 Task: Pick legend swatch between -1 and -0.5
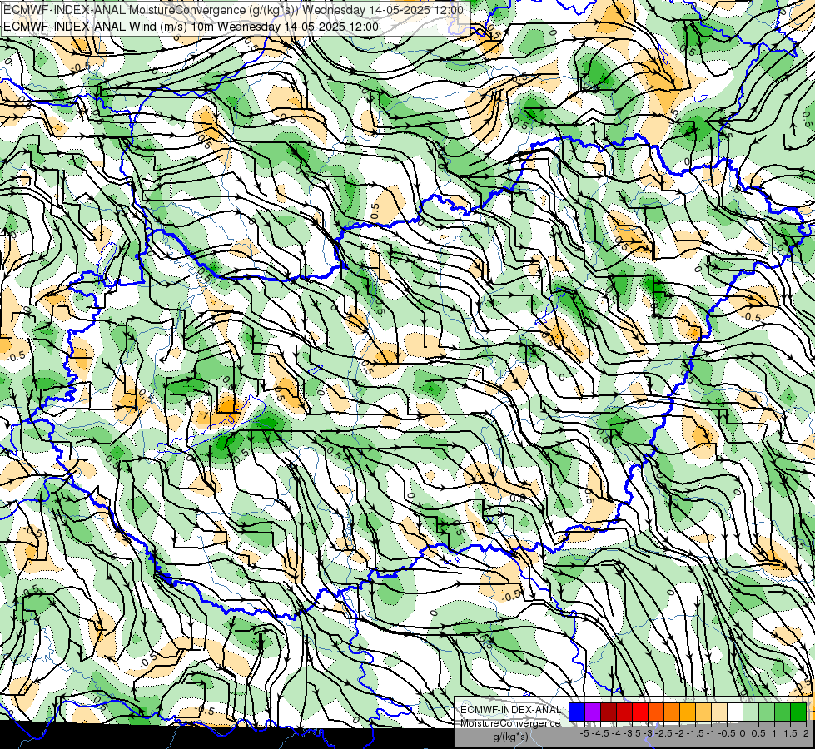pos(718,712)
